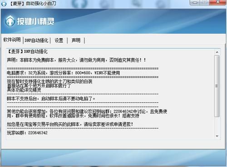Click the line 具体功能详见精灵
The height and width of the screenshot is (167, 227).
[24, 90]
